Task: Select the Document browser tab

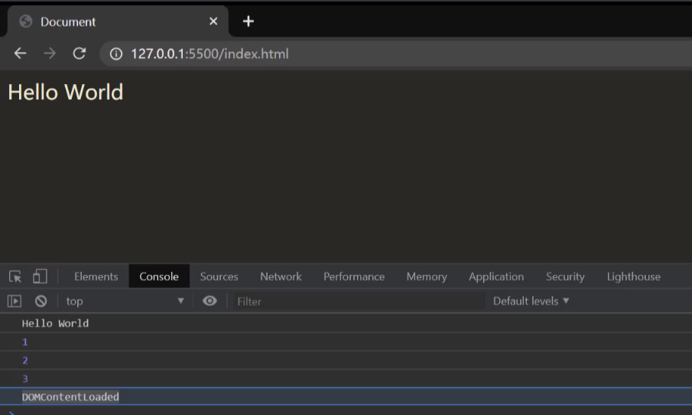Action: (x=118, y=21)
